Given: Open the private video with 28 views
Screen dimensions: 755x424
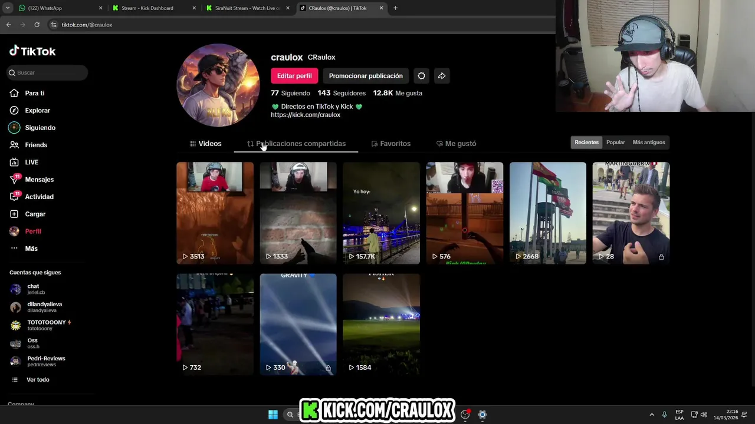Looking at the screenshot, I should 631,213.
